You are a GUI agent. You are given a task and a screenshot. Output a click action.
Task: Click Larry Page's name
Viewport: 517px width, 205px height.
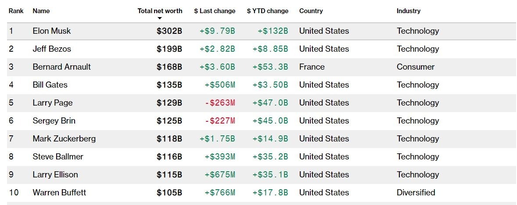click(52, 103)
